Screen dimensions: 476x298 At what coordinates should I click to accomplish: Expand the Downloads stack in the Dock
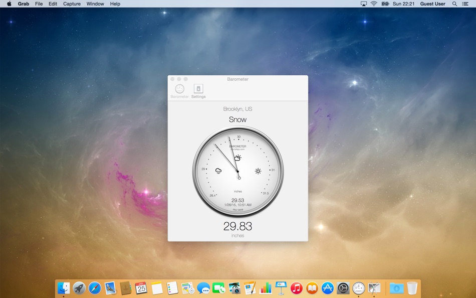point(396,288)
